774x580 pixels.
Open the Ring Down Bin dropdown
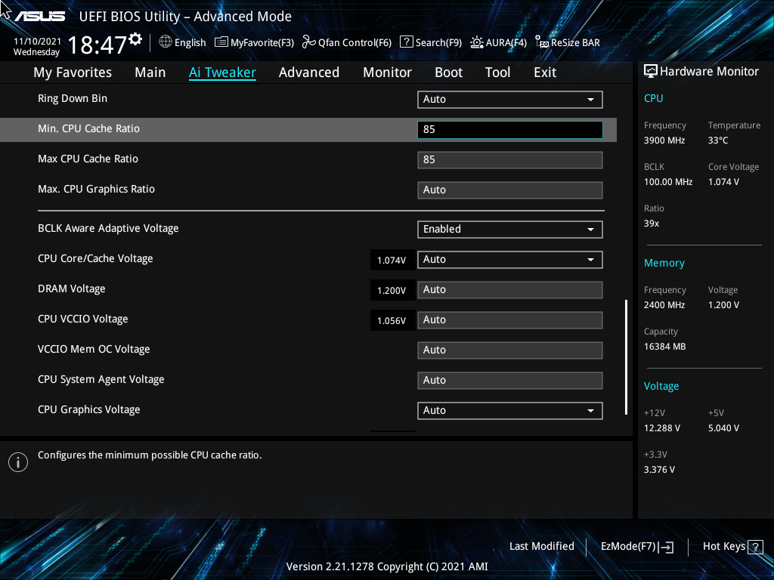[510, 99]
